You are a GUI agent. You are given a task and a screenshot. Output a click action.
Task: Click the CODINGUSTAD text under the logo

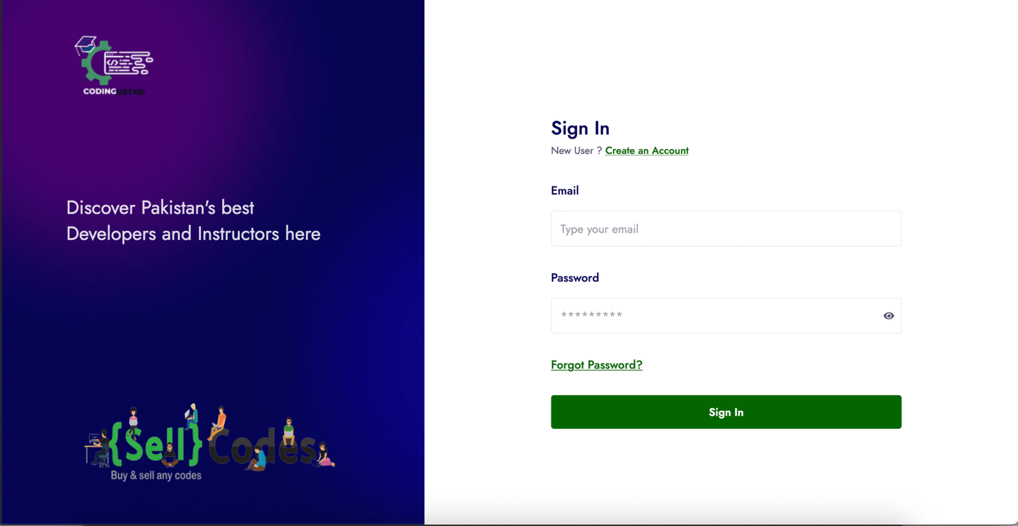click(114, 92)
